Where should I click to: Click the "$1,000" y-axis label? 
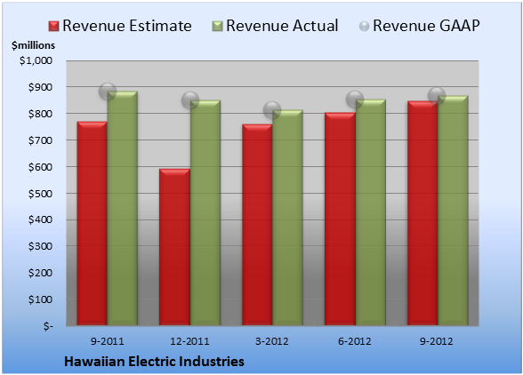coord(36,60)
